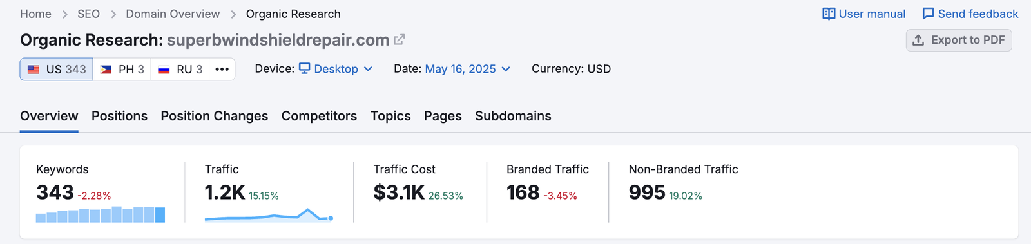Click the Keywords bar chart

tap(101, 214)
